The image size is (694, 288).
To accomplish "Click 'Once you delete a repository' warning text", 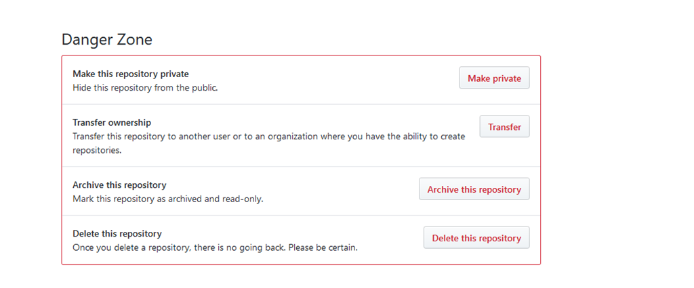I will coord(136,247).
